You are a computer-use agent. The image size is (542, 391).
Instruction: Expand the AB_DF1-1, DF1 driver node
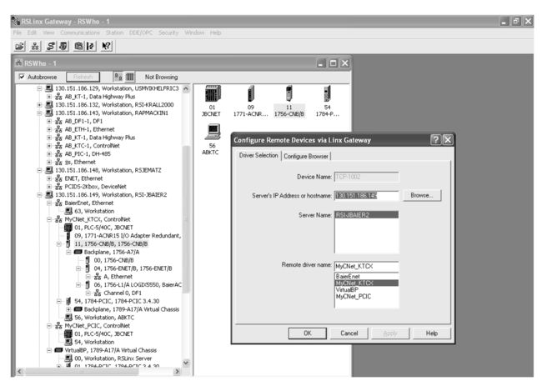[49, 122]
